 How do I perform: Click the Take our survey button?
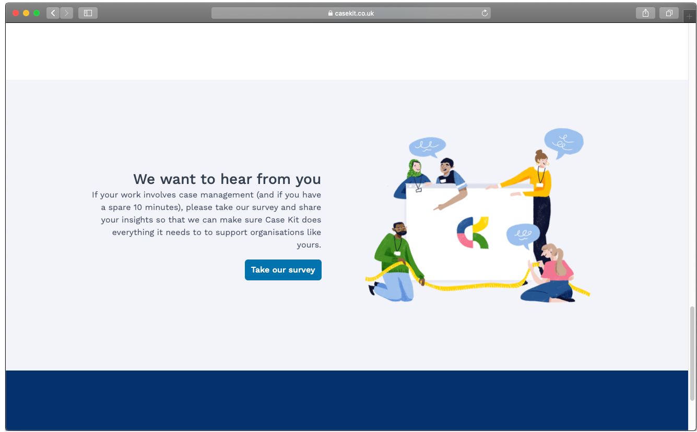[x=283, y=270]
